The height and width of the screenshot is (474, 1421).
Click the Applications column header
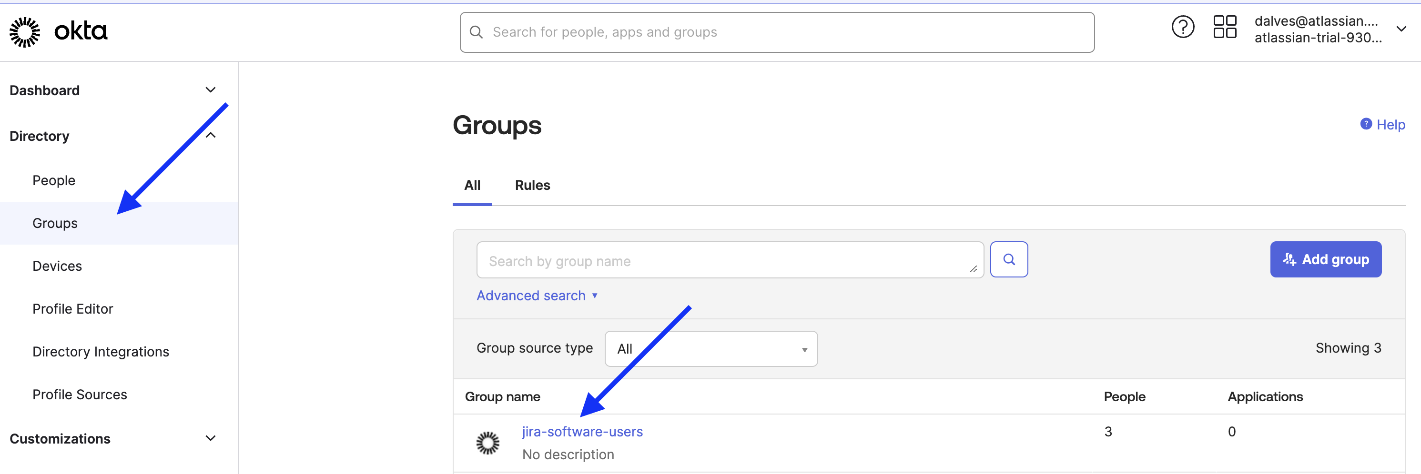pyautogui.click(x=1265, y=396)
